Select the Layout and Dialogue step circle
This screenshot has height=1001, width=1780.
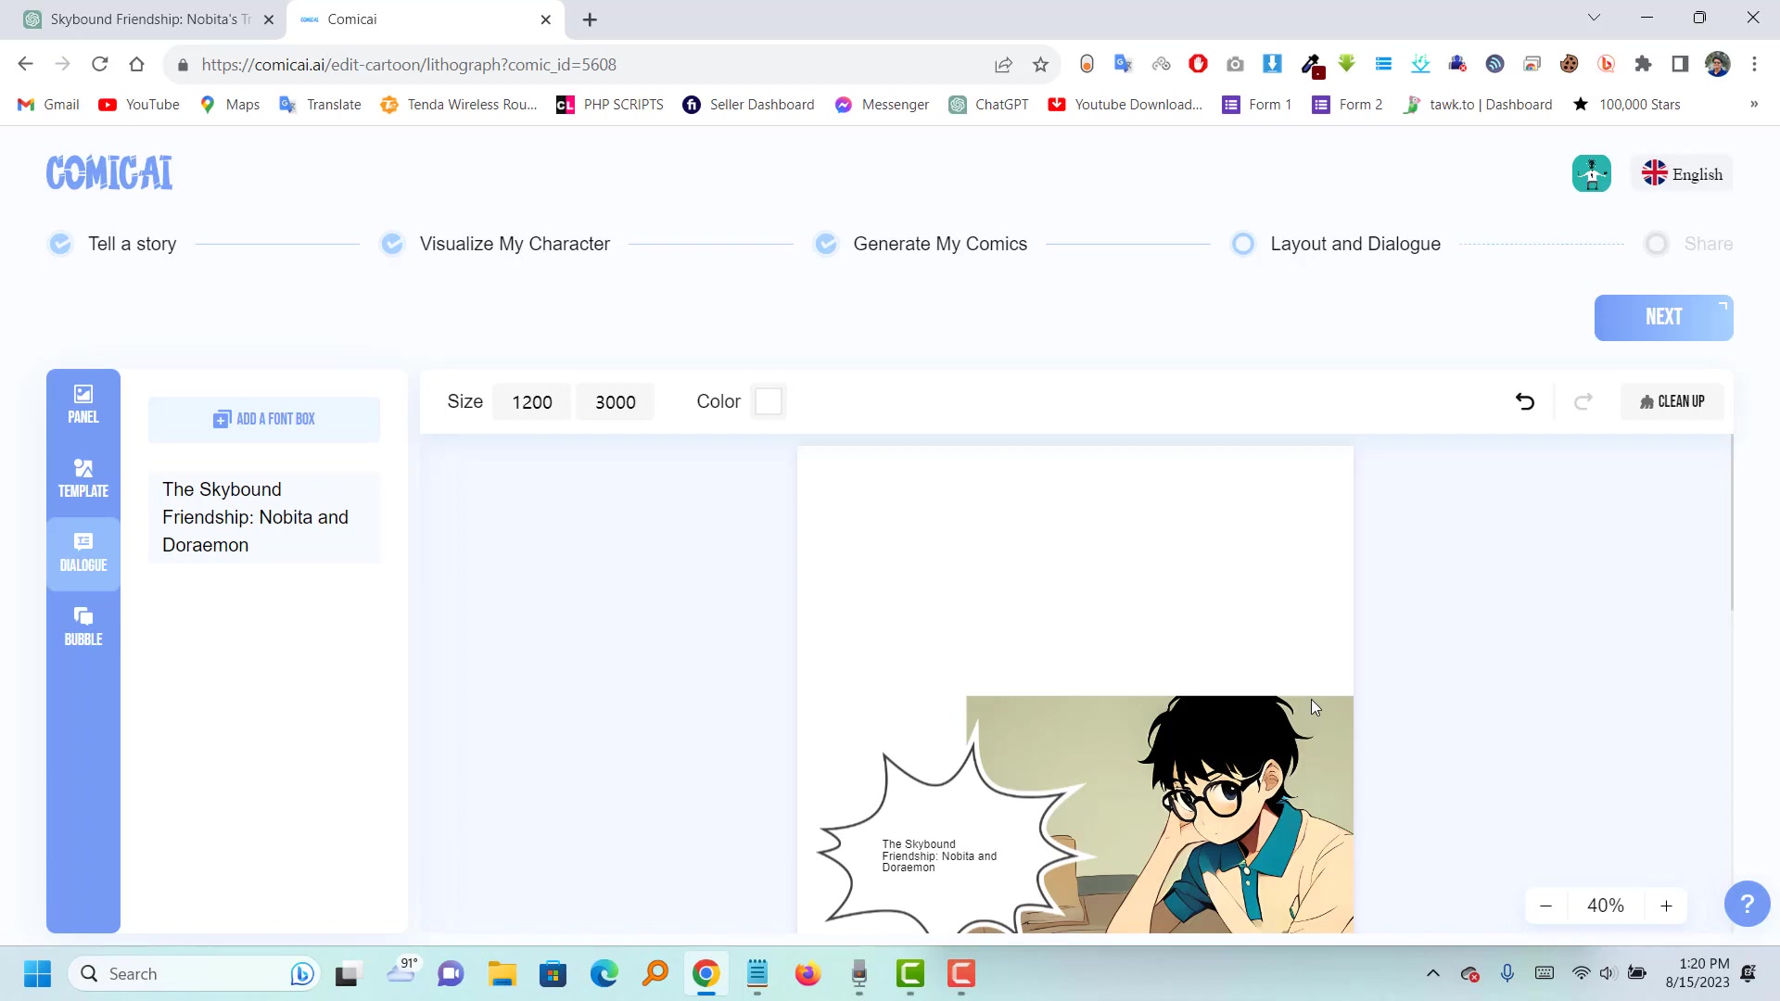pos(1242,244)
